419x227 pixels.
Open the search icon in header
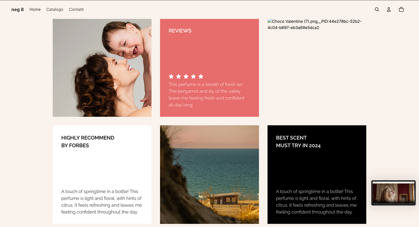[377, 9]
